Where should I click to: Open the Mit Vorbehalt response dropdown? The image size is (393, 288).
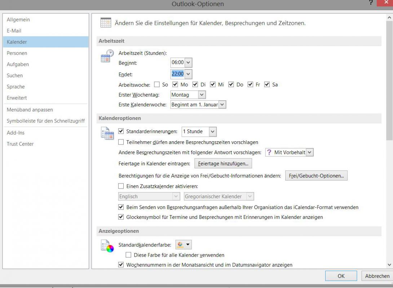(310, 152)
